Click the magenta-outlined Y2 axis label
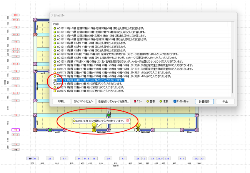250x173 pixels. 16,130
